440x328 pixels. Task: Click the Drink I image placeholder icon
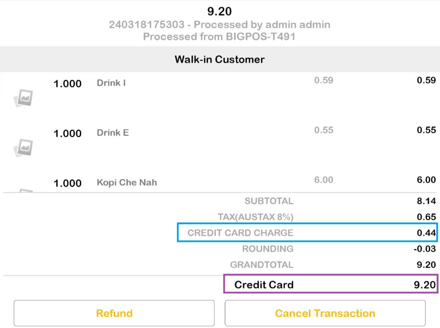click(x=23, y=99)
